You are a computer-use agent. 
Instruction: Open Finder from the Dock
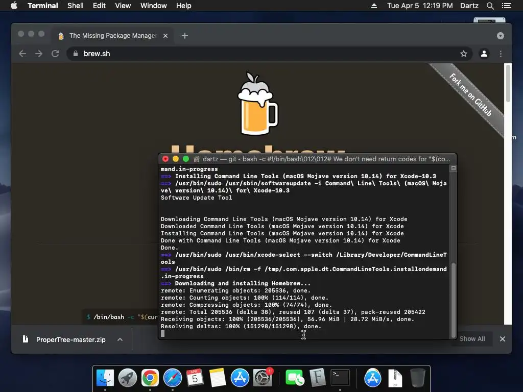click(x=105, y=378)
